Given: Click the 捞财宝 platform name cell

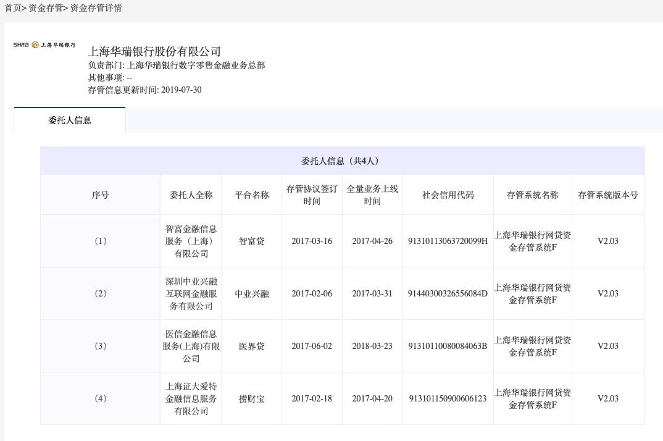Looking at the screenshot, I should tap(252, 398).
